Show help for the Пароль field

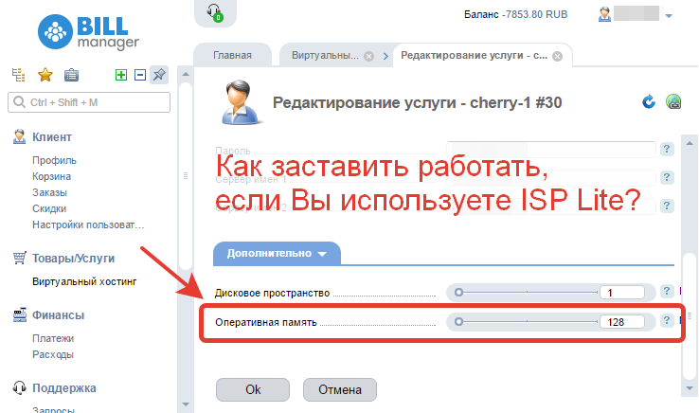(667, 149)
